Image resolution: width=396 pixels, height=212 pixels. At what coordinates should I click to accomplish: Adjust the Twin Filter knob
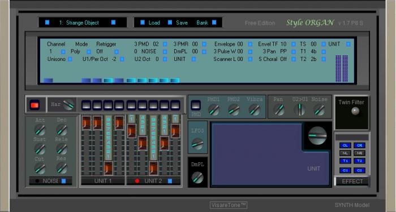[x=355, y=111]
